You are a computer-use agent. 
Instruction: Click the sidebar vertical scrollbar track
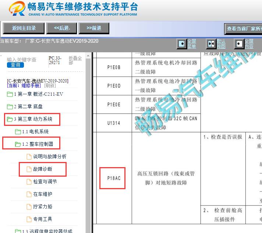pos(88,145)
